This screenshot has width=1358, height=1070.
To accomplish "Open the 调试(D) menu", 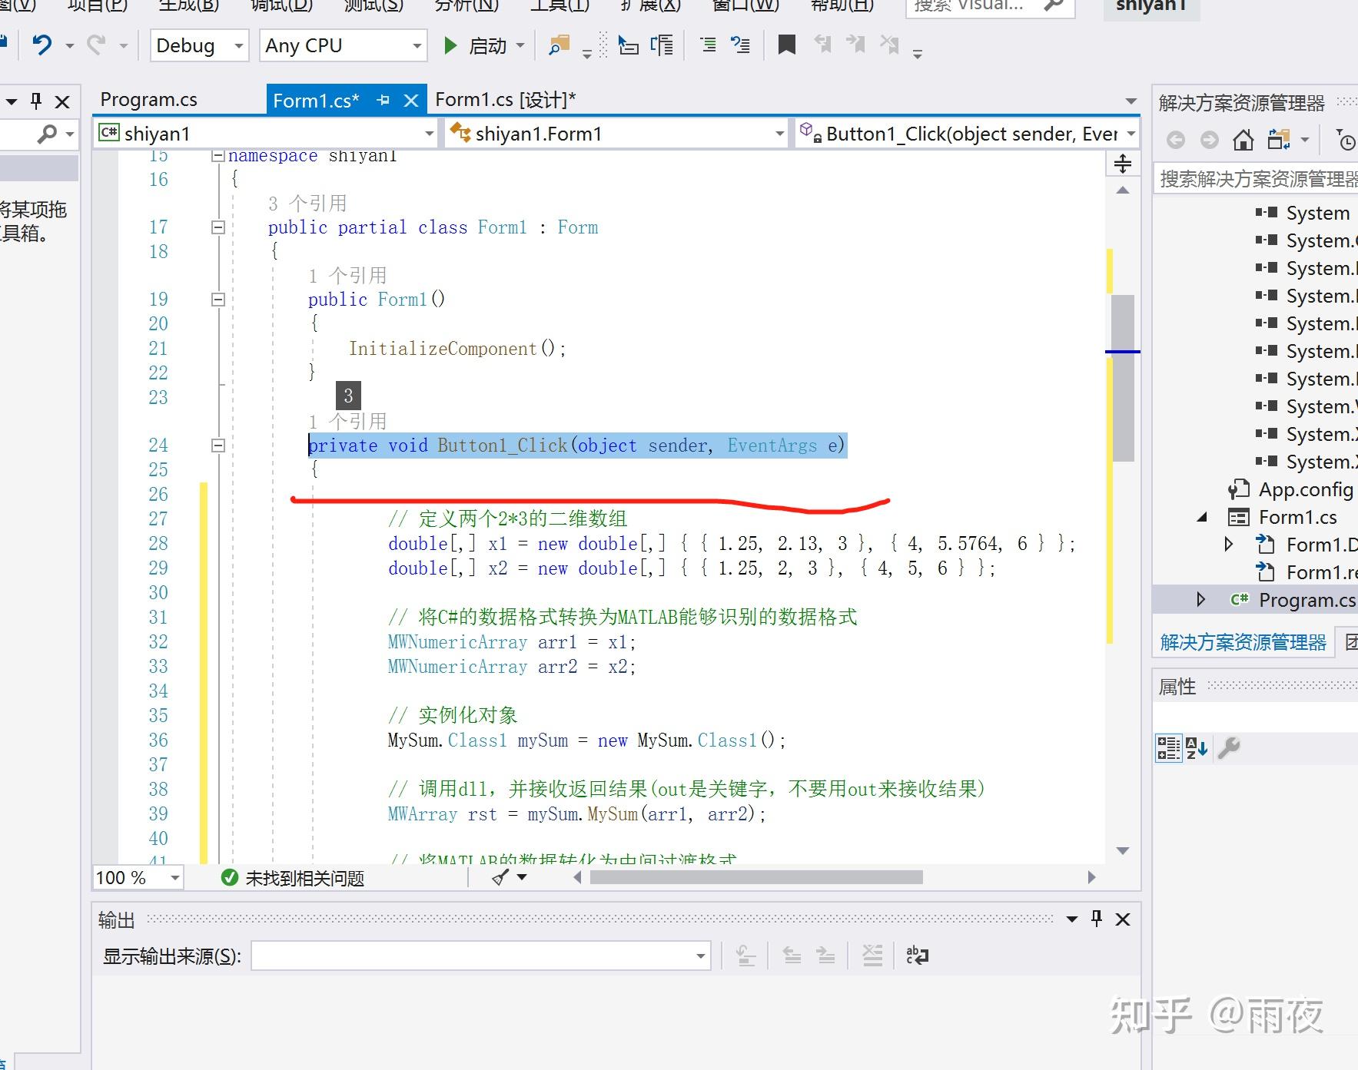I will point(281,6).
